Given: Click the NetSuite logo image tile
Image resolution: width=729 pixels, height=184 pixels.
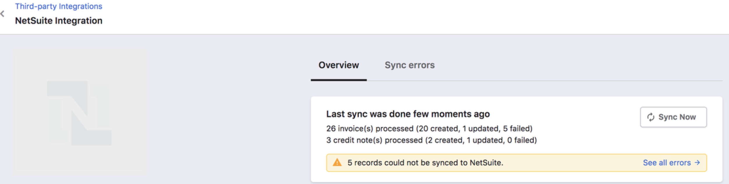Looking at the screenshot, I should click(x=79, y=112).
